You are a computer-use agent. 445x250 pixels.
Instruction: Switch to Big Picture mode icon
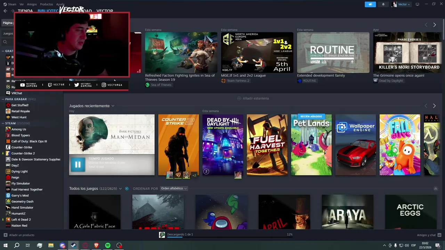click(x=418, y=4)
